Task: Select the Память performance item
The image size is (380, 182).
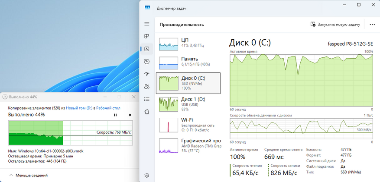Action: click(188, 63)
